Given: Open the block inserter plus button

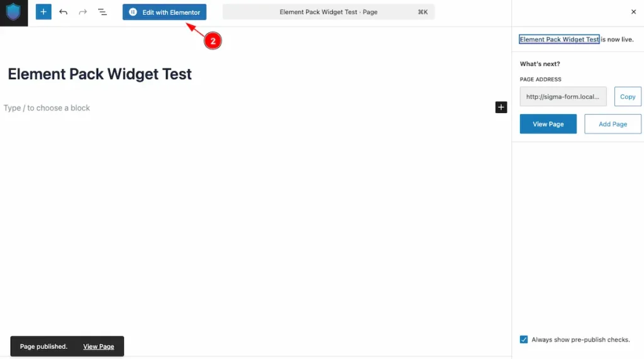Looking at the screenshot, I should point(43,12).
